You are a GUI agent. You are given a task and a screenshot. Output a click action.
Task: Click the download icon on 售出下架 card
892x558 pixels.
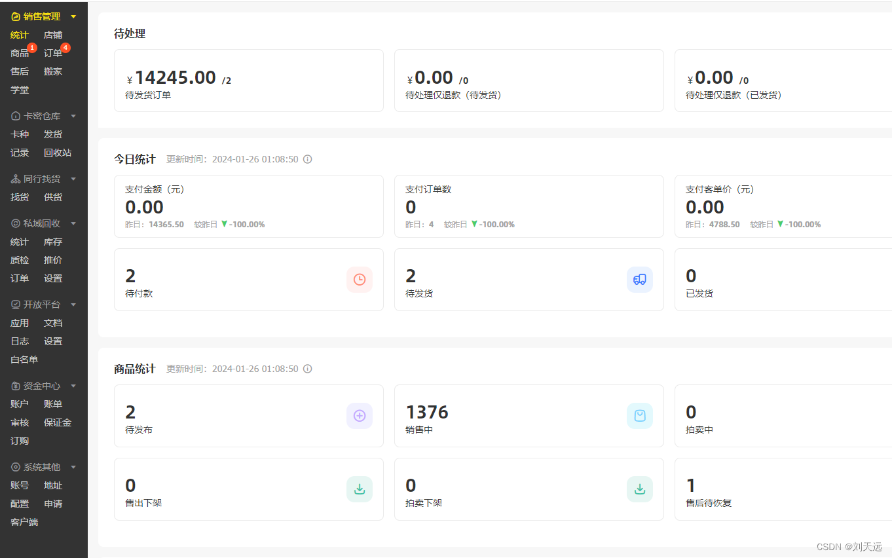coord(360,489)
